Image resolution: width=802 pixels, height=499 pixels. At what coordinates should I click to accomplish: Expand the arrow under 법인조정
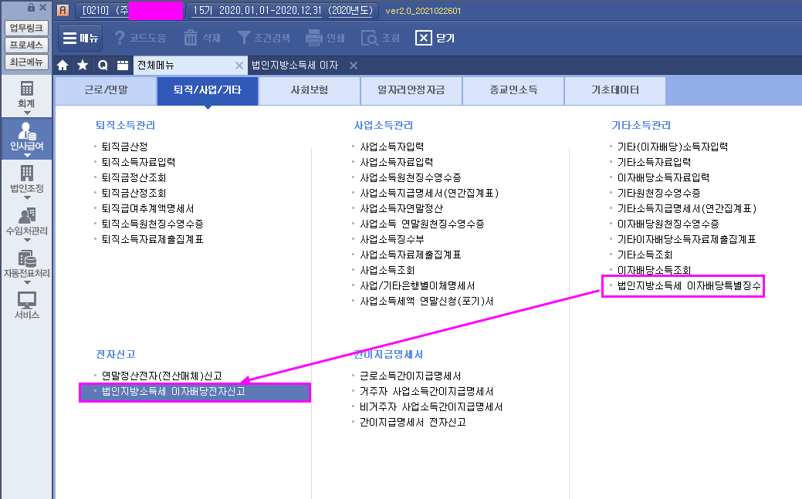(27, 198)
